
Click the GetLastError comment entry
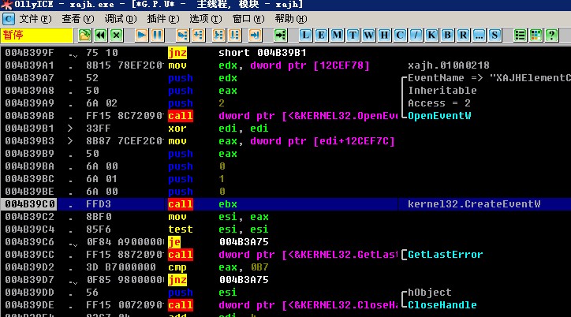(x=446, y=255)
